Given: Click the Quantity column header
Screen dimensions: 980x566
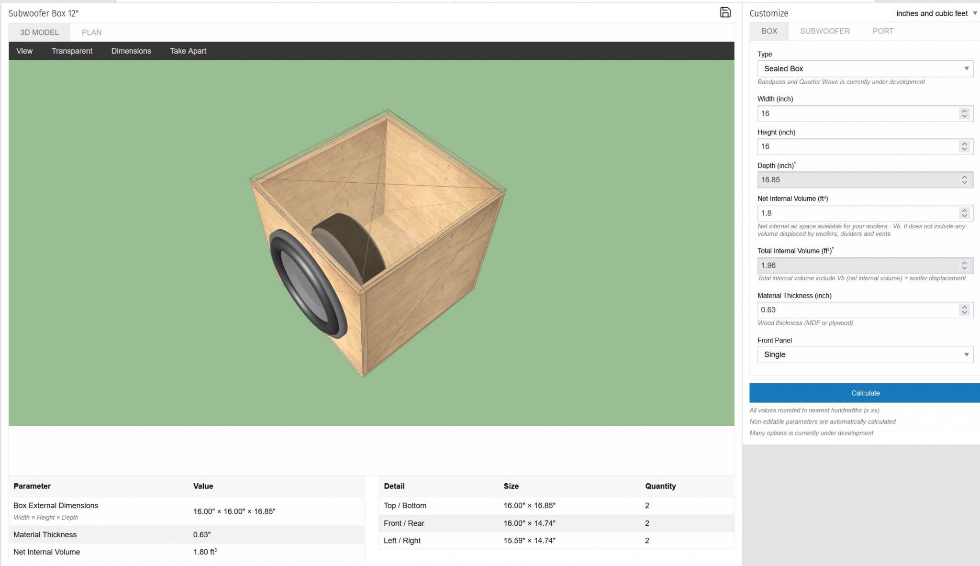Looking at the screenshot, I should (660, 486).
